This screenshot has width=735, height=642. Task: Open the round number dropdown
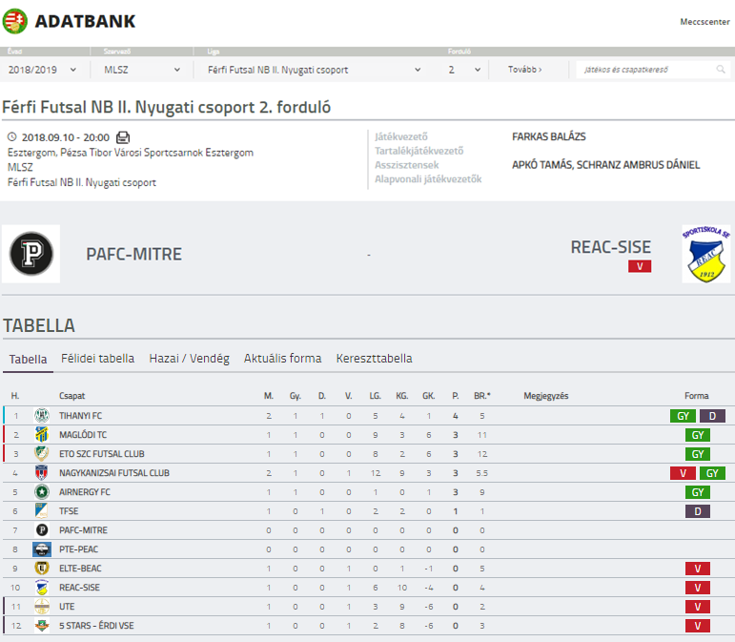coord(464,70)
